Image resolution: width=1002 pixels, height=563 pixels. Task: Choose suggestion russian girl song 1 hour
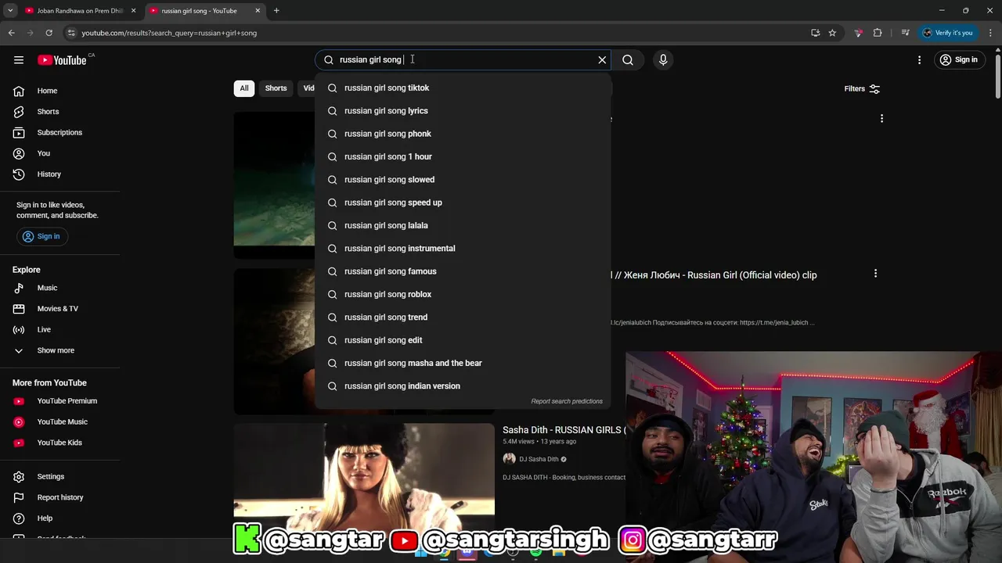(x=463, y=156)
